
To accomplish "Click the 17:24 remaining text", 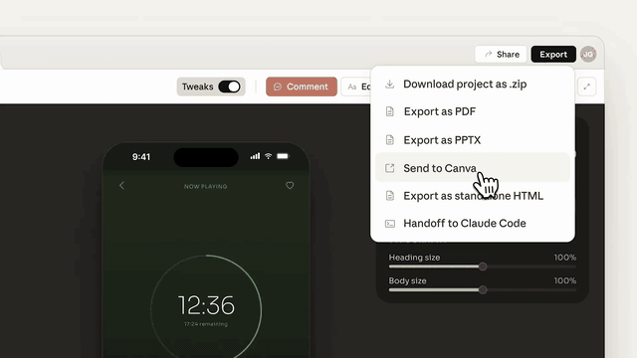I will pos(206,324).
